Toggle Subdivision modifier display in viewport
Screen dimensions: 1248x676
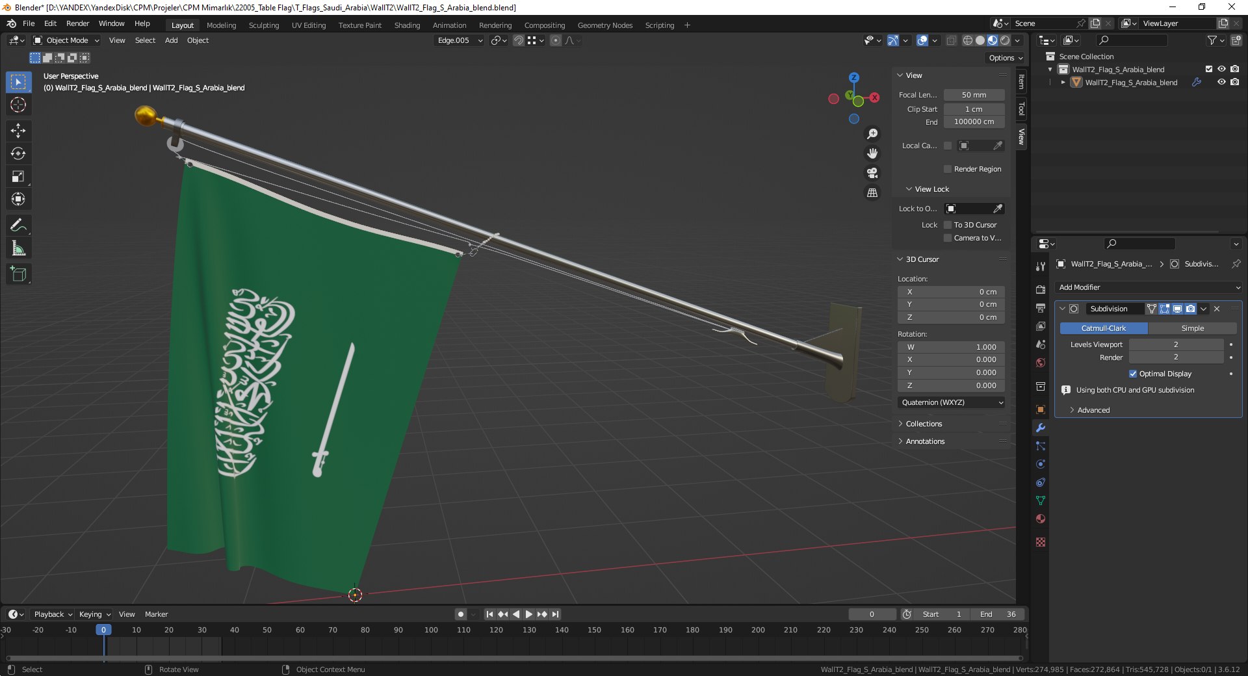[x=1177, y=309]
